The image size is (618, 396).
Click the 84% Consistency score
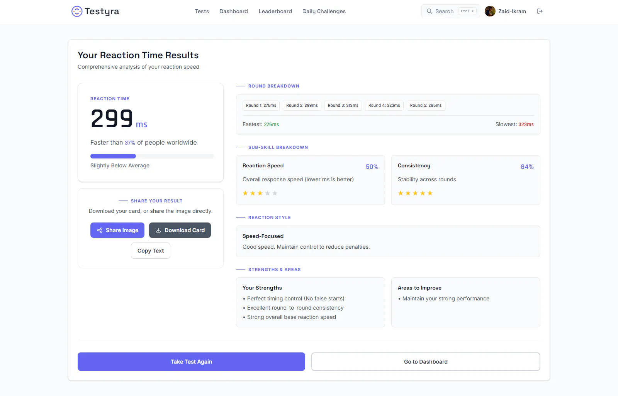[x=527, y=167]
